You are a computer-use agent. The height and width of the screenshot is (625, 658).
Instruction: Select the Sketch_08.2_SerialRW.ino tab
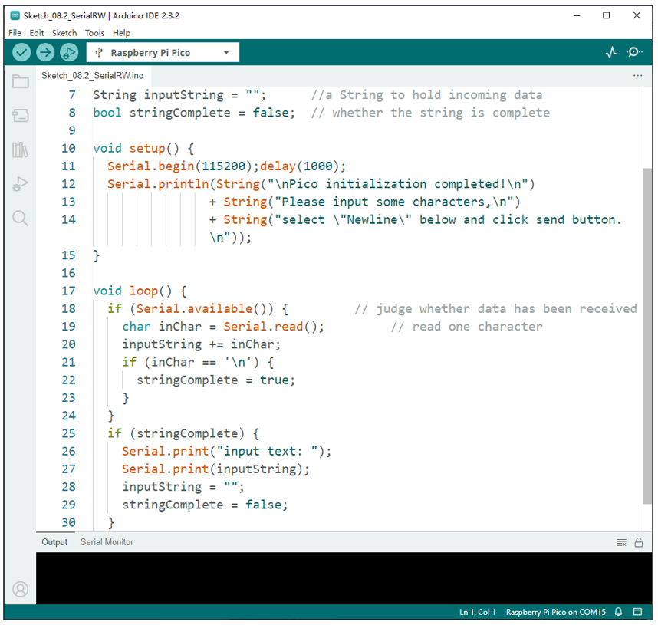click(92, 76)
